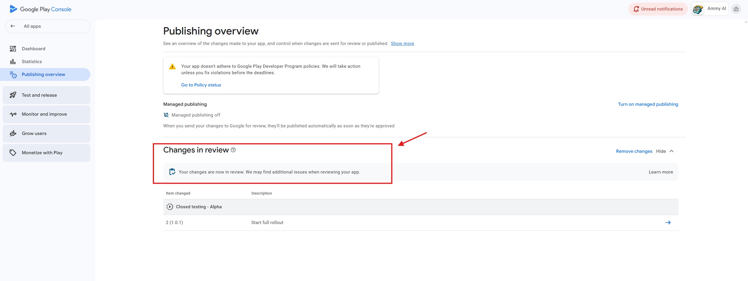Click the yellow policy warning triangle icon

point(172,67)
